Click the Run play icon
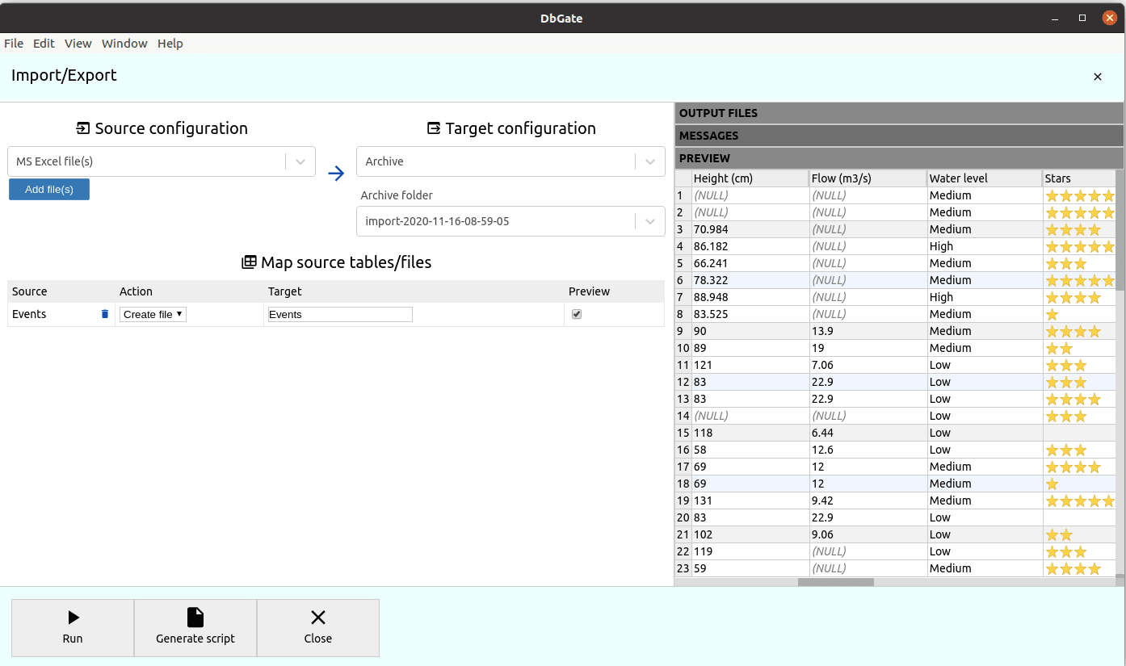Viewport: 1126px width, 666px height. pyautogui.click(x=72, y=617)
